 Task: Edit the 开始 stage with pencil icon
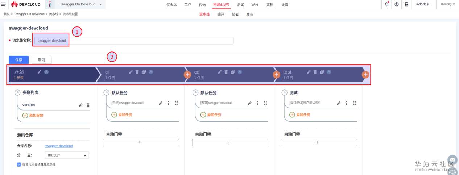40,72
